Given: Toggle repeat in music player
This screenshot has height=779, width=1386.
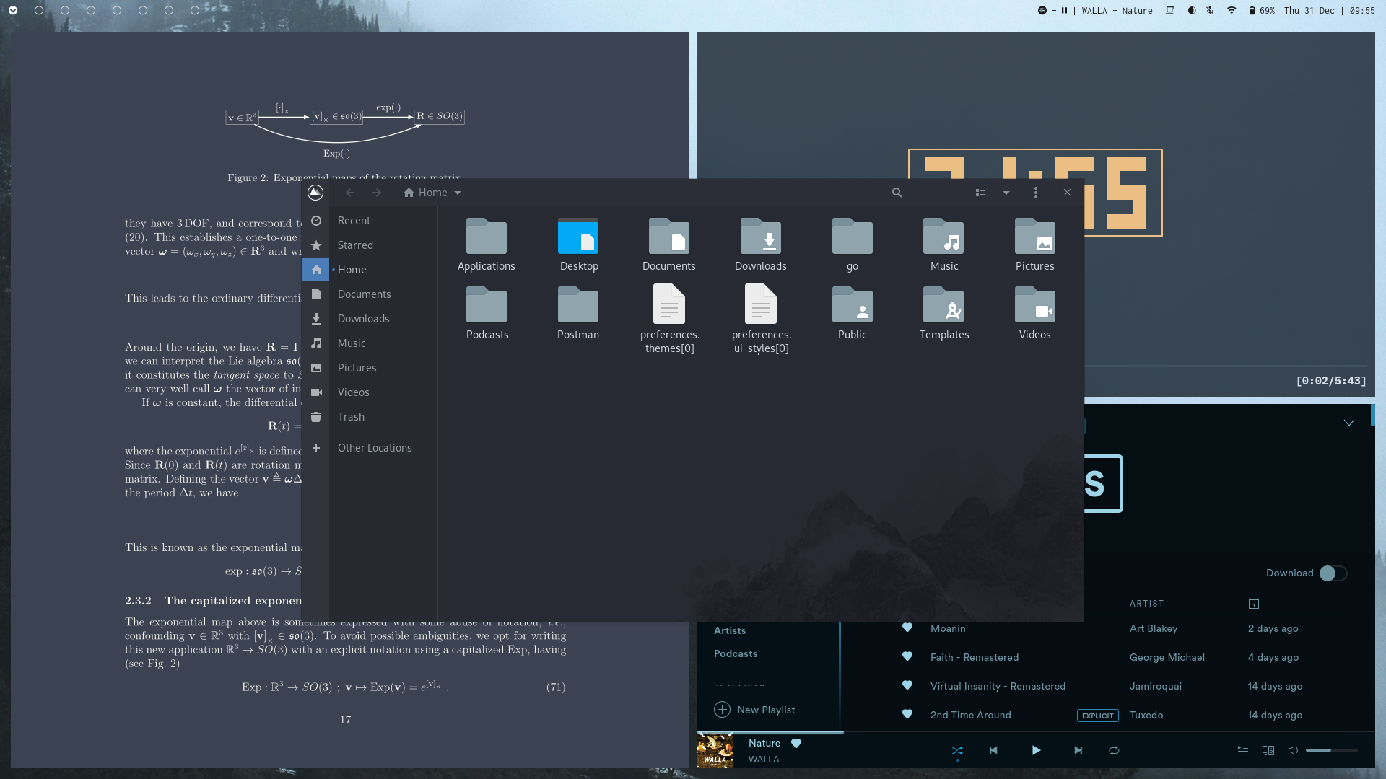Looking at the screenshot, I should (x=1114, y=751).
